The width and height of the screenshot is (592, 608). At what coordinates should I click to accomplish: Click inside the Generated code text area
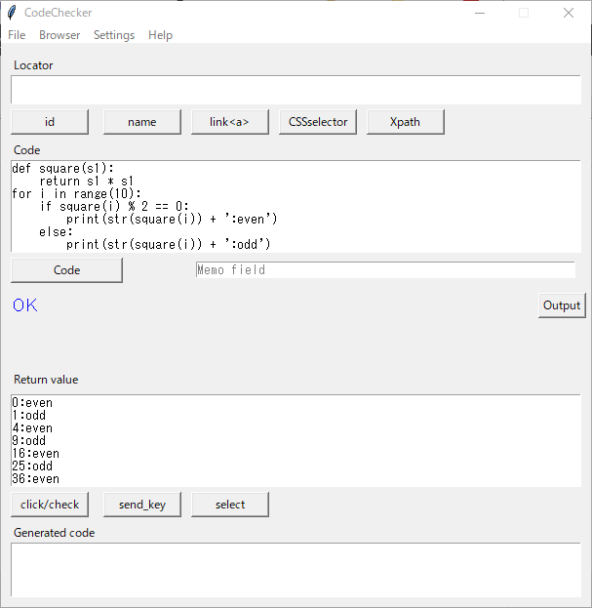coord(296,570)
